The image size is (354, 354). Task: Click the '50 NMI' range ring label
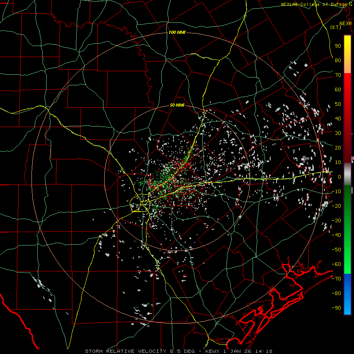pyautogui.click(x=177, y=105)
